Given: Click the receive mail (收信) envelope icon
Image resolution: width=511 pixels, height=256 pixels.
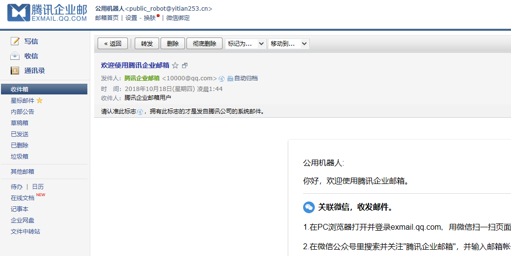Looking at the screenshot, I should tap(15, 56).
